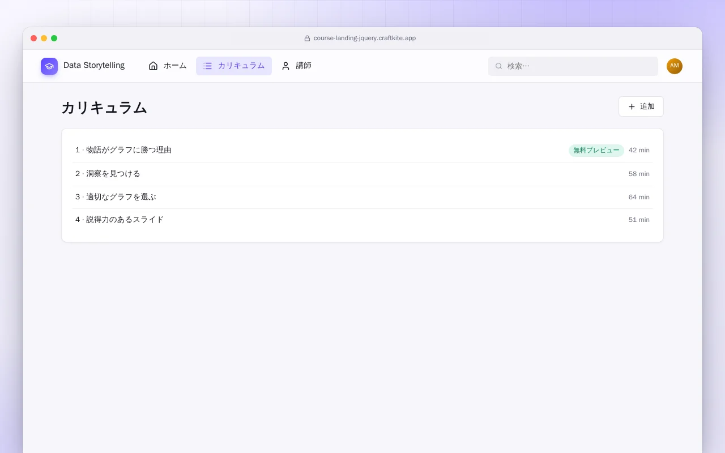Open lesson 3 適切なグラフを選ぶ
Image resolution: width=725 pixels, height=453 pixels.
[x=362, y=197]
